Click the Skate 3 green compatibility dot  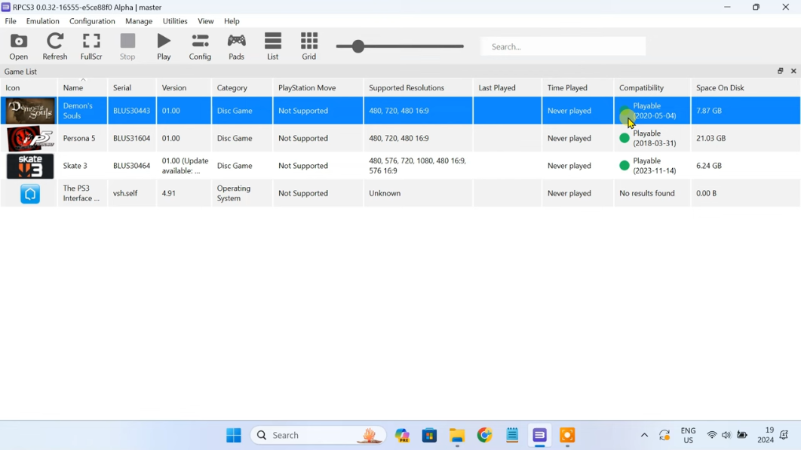(625, 166)
